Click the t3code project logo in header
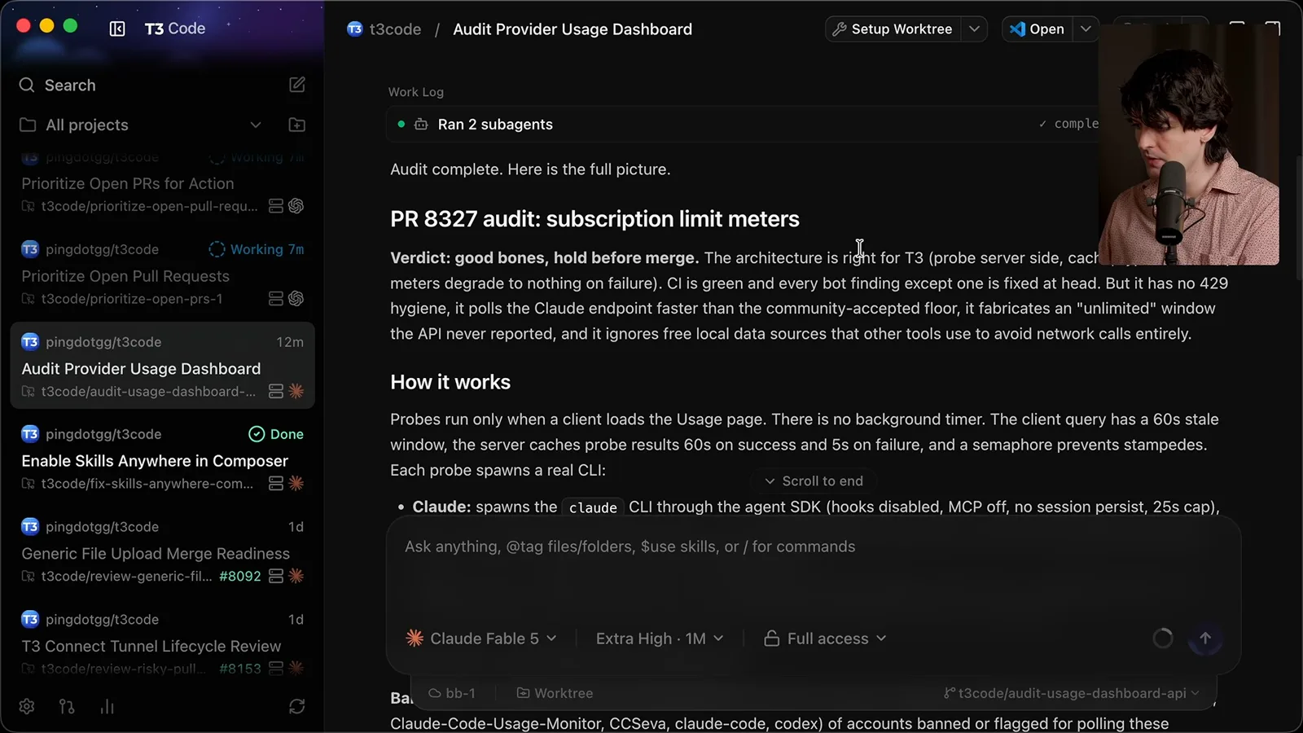Image resolution: width=1303 pixels, height=733 pixels. (x=355, y=29)
